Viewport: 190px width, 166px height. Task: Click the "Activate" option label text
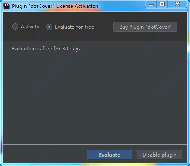[30, 27]
